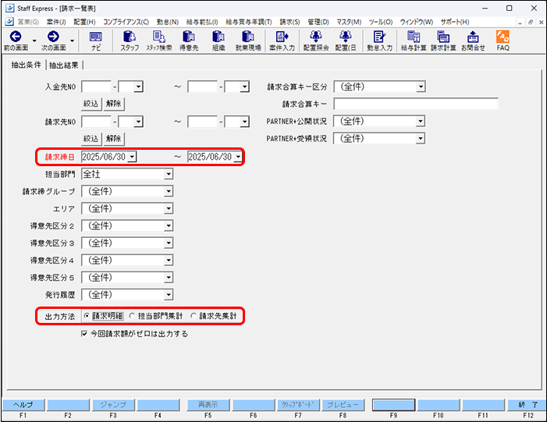Image resolution: width=547 pixels, height=422 pixels.
Task: Click the ジャンプ F3 function button
Action: [x=113, y=405]
